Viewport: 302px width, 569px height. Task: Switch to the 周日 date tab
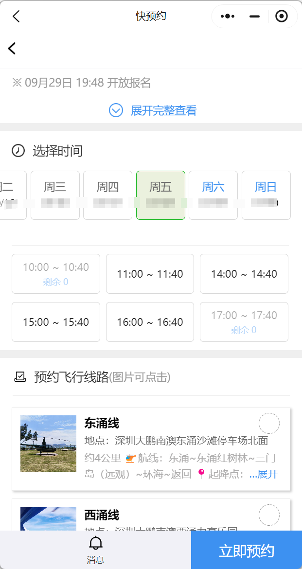coord(266,195)
